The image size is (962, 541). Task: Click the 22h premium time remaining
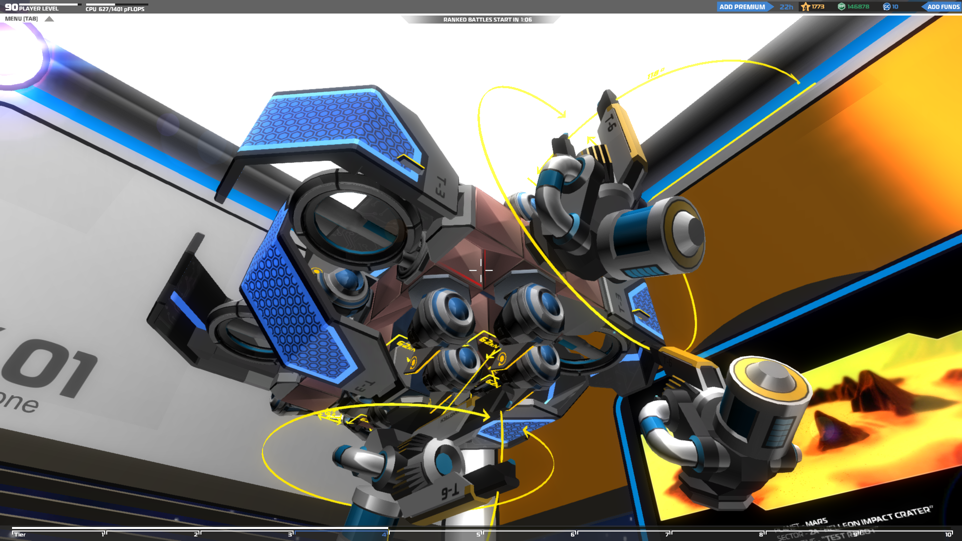(786, 7)
